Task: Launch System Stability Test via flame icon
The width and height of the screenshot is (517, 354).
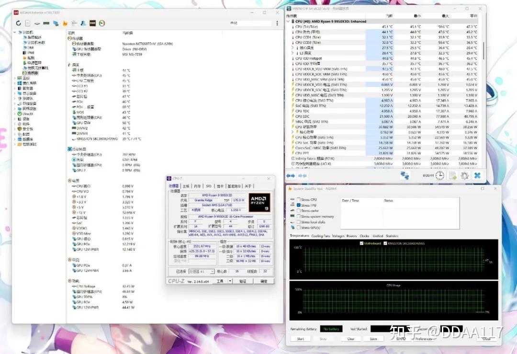Action: coord(65,23)
